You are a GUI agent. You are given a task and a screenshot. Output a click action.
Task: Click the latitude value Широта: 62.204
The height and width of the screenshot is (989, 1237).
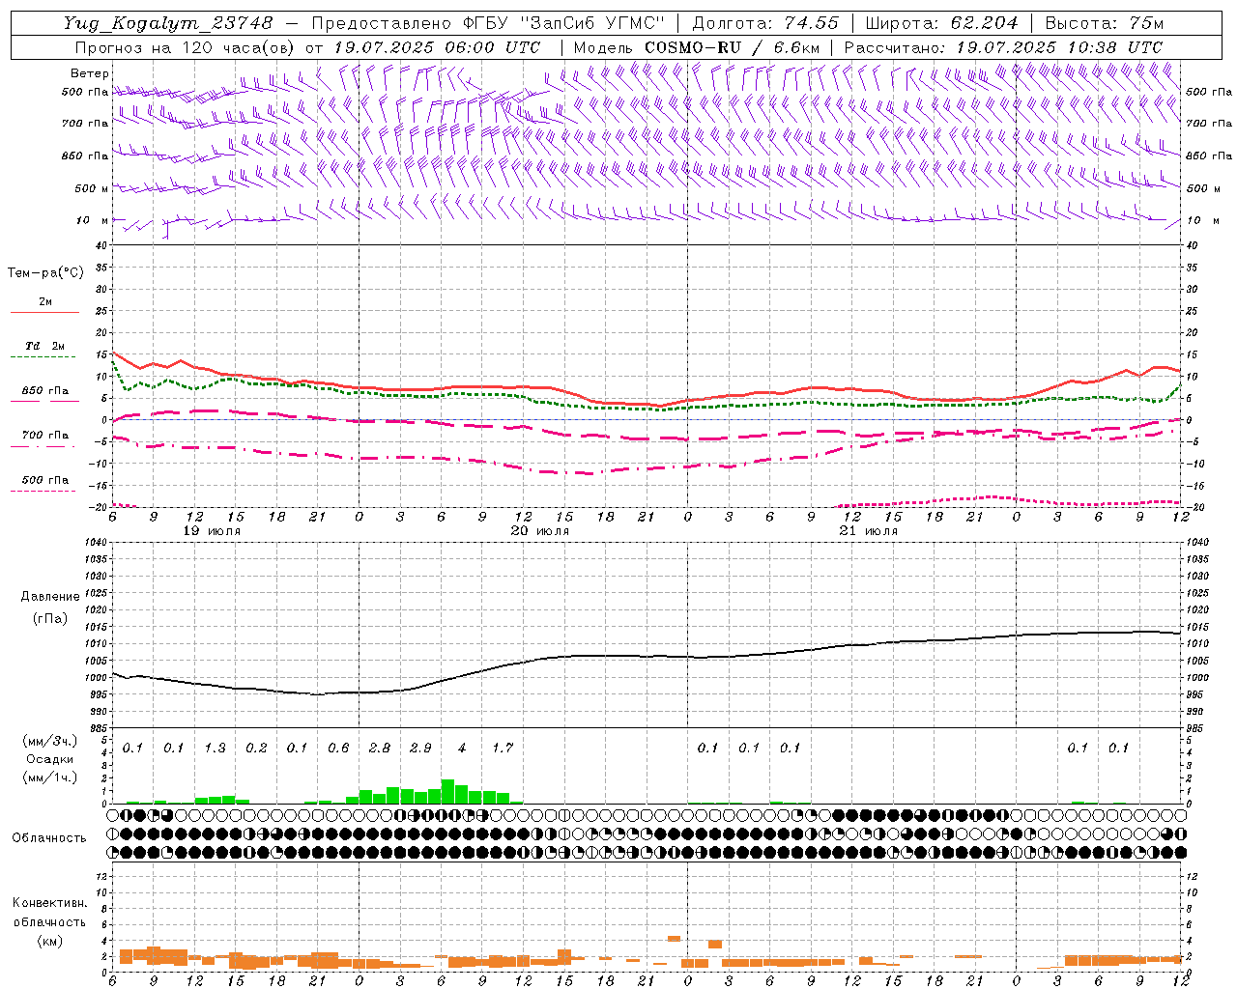[941, 23]
